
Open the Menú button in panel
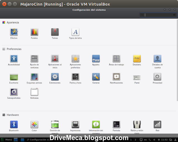click(7, 139)
